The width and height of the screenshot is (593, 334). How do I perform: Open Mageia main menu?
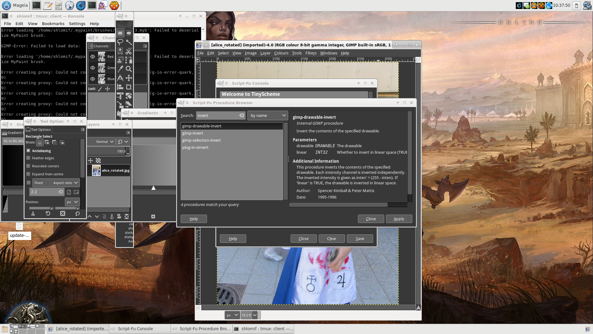pyautogui.click(x=15, y=5)
